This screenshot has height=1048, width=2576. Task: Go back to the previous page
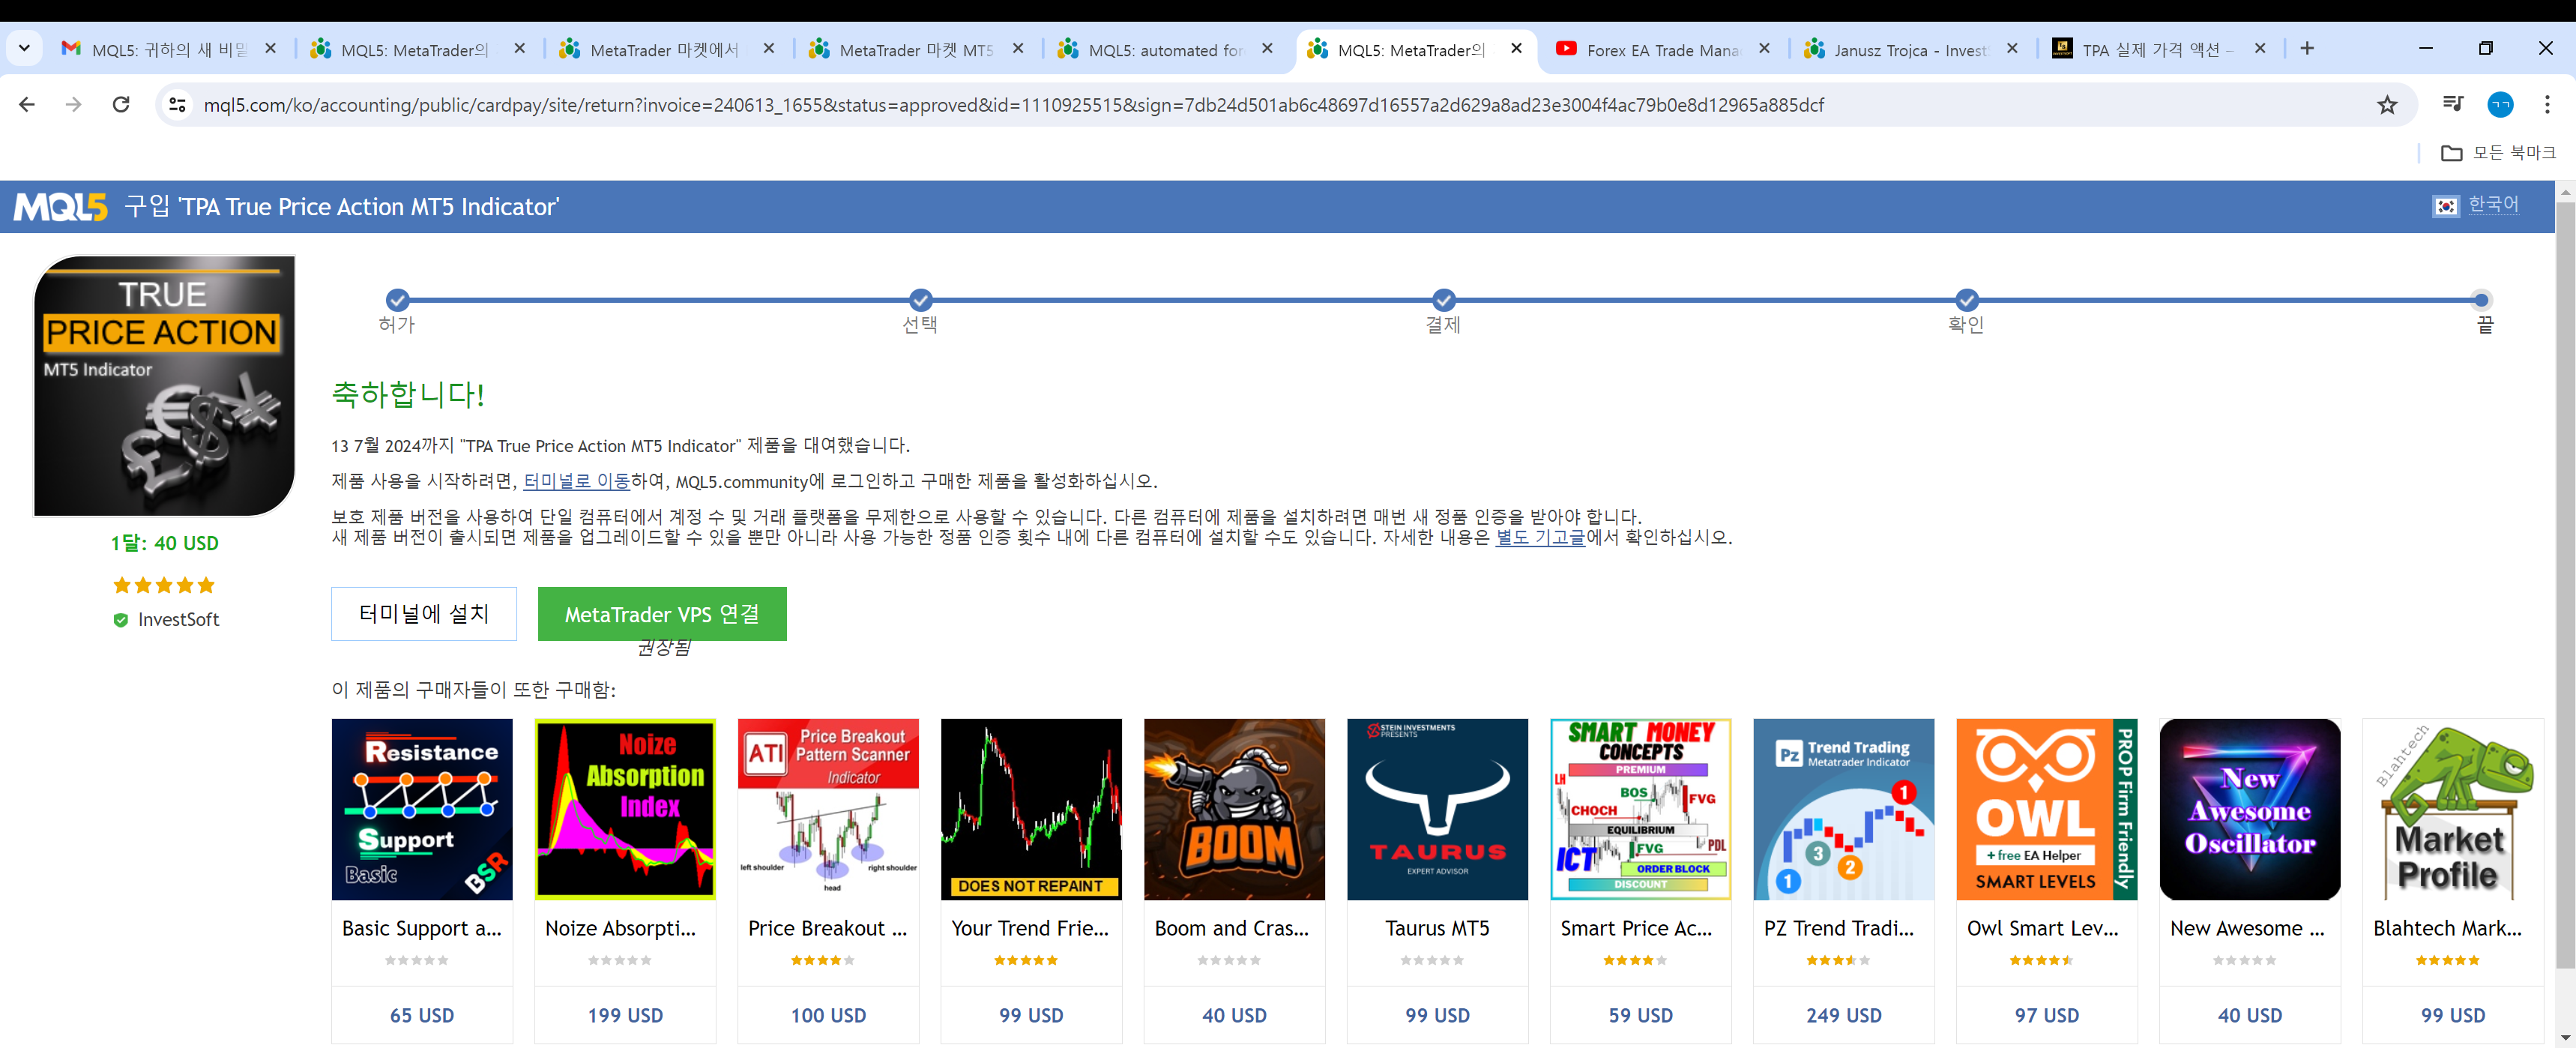[27, 105]
